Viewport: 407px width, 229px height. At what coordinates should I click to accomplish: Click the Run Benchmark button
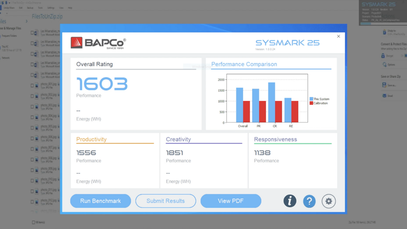point(101,201)
